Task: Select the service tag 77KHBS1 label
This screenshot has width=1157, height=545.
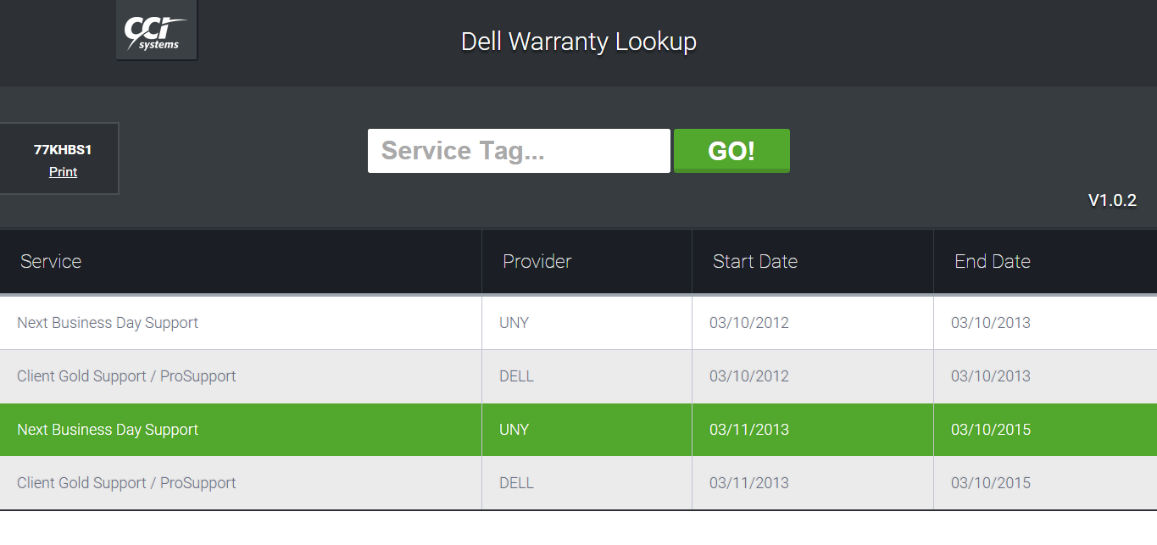Action: 62,147
